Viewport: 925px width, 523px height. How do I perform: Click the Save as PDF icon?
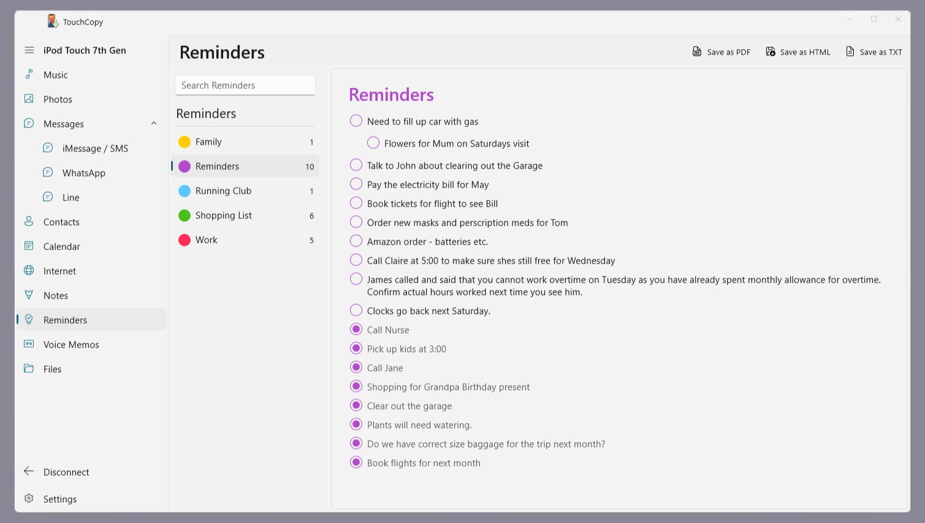point(697,52)
